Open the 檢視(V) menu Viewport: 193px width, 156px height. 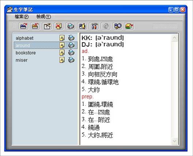[x=43, y=16]
